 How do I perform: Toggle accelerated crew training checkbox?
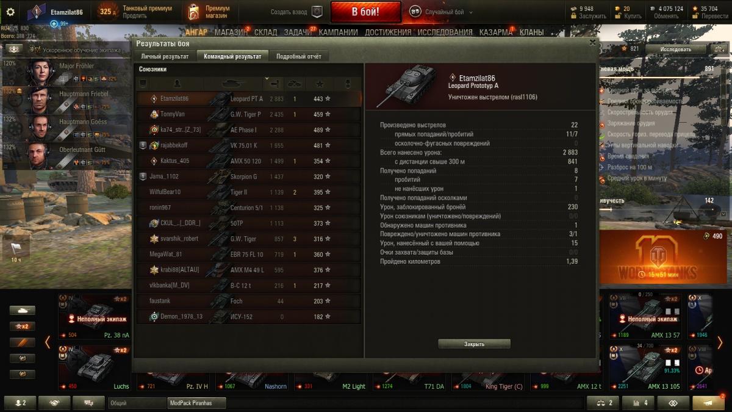(37, 49)
